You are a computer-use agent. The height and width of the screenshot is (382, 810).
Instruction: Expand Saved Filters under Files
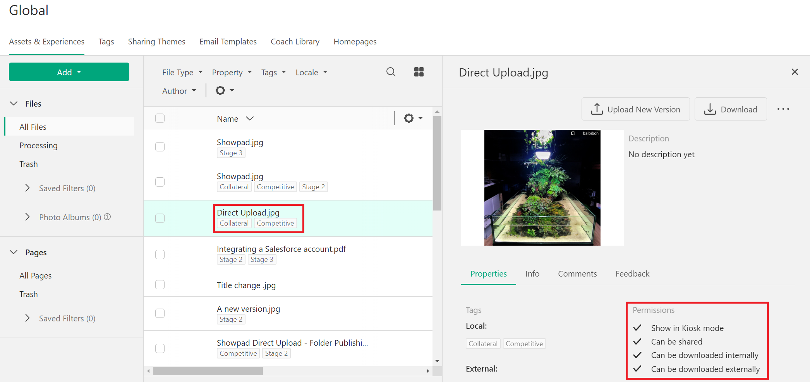click(x=27, y=188)
